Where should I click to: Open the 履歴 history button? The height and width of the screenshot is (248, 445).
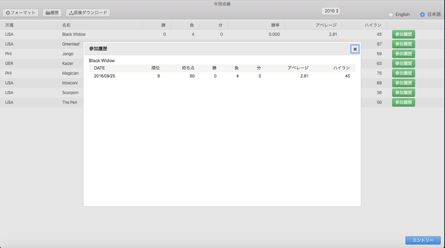(x=52, y=13)
